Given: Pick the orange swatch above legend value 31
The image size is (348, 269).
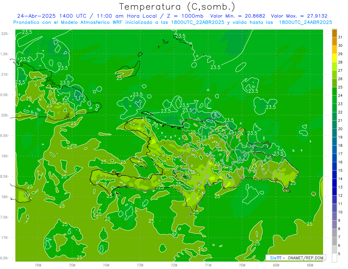Looking at the screenshot, I should click(334, 33).
